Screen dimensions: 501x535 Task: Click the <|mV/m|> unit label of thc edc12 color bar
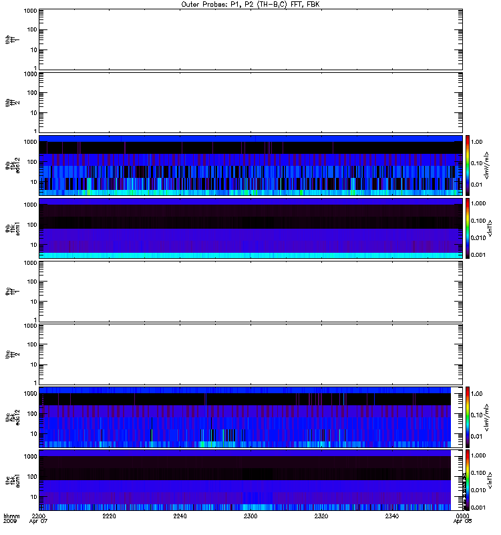click(x=487, y=417)
